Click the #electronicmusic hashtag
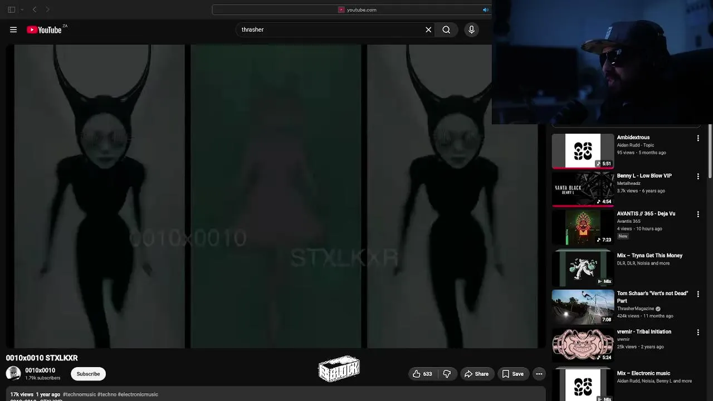The height and width of the screenshot is (401, 713). 138,394
